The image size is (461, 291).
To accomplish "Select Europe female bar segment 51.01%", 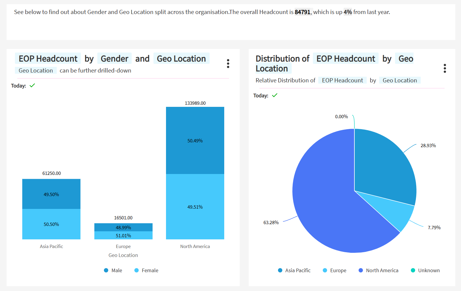I will tap(123, 235).
